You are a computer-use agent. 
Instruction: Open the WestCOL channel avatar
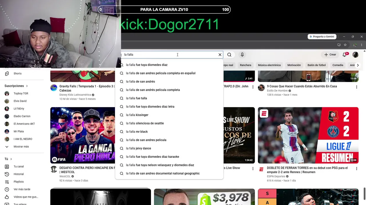[54, 169]
